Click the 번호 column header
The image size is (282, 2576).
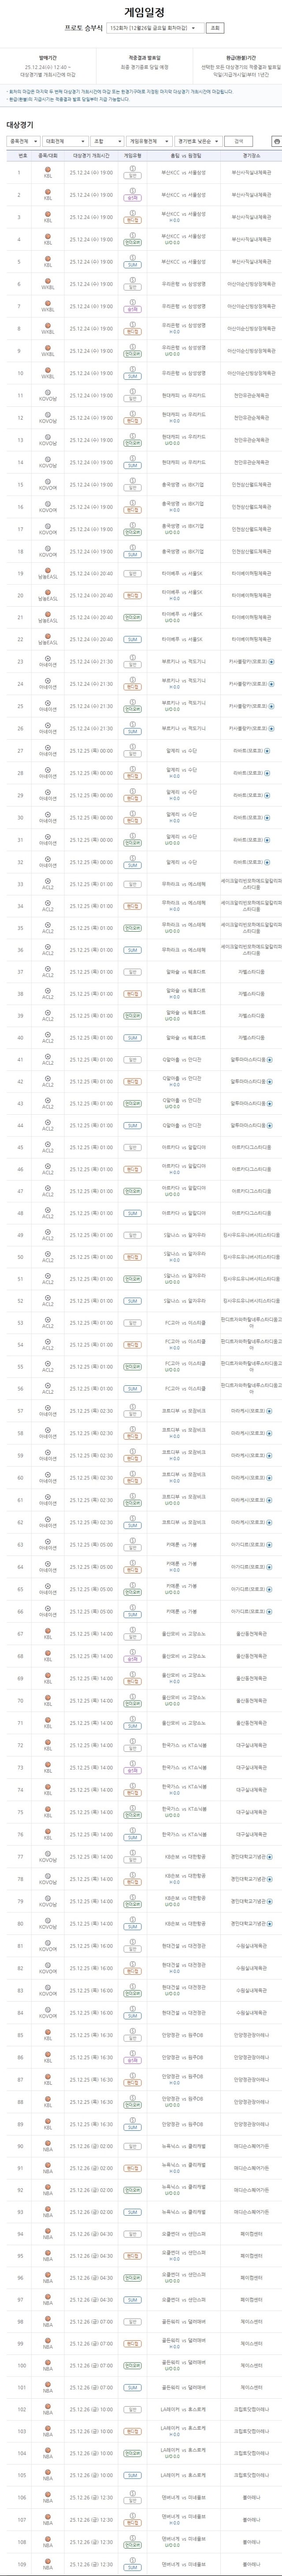pyautogui.click(x=19, y=156)
